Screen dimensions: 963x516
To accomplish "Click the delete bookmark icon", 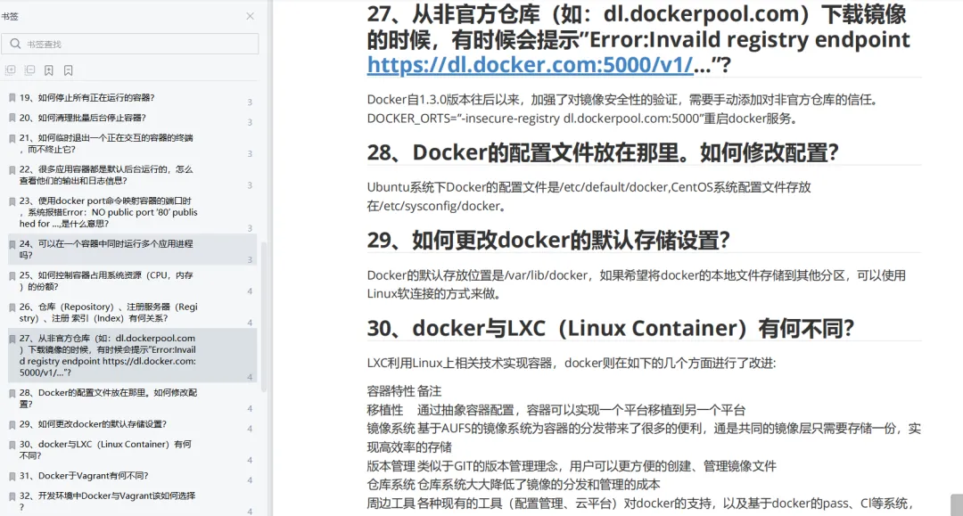I will click(68, 70).
